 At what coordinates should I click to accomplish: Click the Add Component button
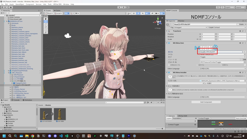(206, 102)
